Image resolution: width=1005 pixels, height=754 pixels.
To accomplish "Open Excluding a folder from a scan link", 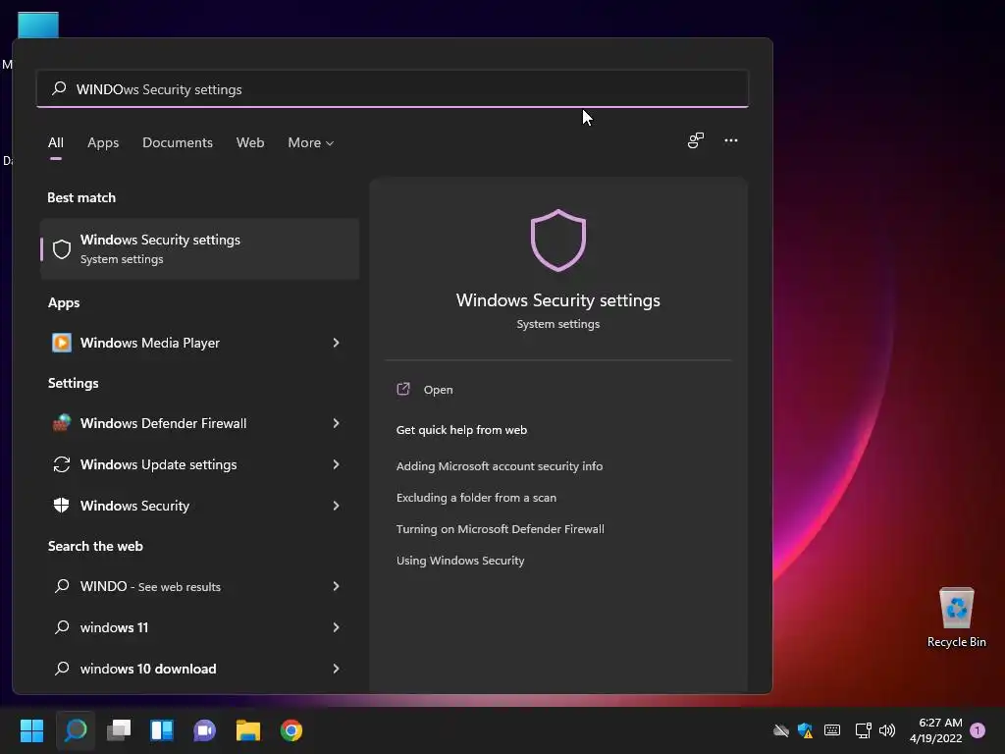I will pyautogui.click(x=476, y=498).
